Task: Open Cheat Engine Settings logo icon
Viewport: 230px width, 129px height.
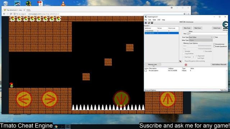Action: (x=225, y=25)
